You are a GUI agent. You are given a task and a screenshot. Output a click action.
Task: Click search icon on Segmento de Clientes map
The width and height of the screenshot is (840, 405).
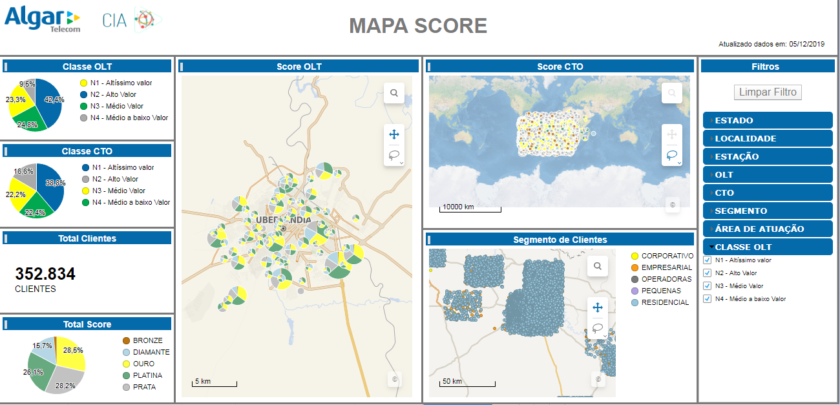(598, 265)
